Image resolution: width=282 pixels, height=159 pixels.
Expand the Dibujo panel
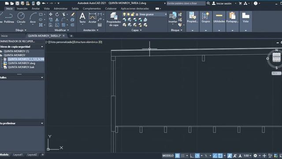[21, 30]
